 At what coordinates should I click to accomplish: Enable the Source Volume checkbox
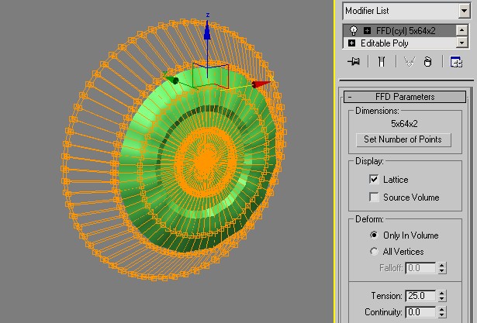click(x=375, y=198)
